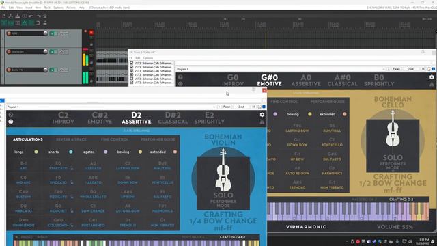Click a key on the Cello plugin keyboard

pyautogui.click(x=348, y=211)
